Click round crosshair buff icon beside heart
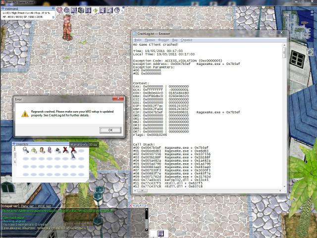 67,10
